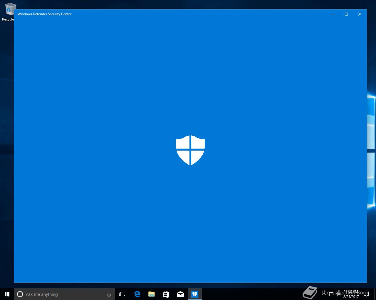Show hidden system tray icons

click(324, 294)
